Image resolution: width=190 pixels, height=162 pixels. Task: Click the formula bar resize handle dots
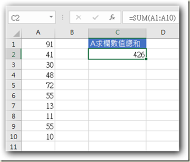click(x=63, y=17)
